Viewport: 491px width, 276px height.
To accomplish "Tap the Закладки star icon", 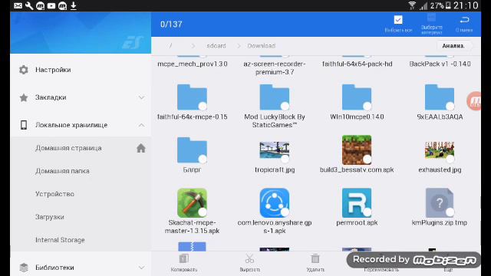I will coord(24,97).
